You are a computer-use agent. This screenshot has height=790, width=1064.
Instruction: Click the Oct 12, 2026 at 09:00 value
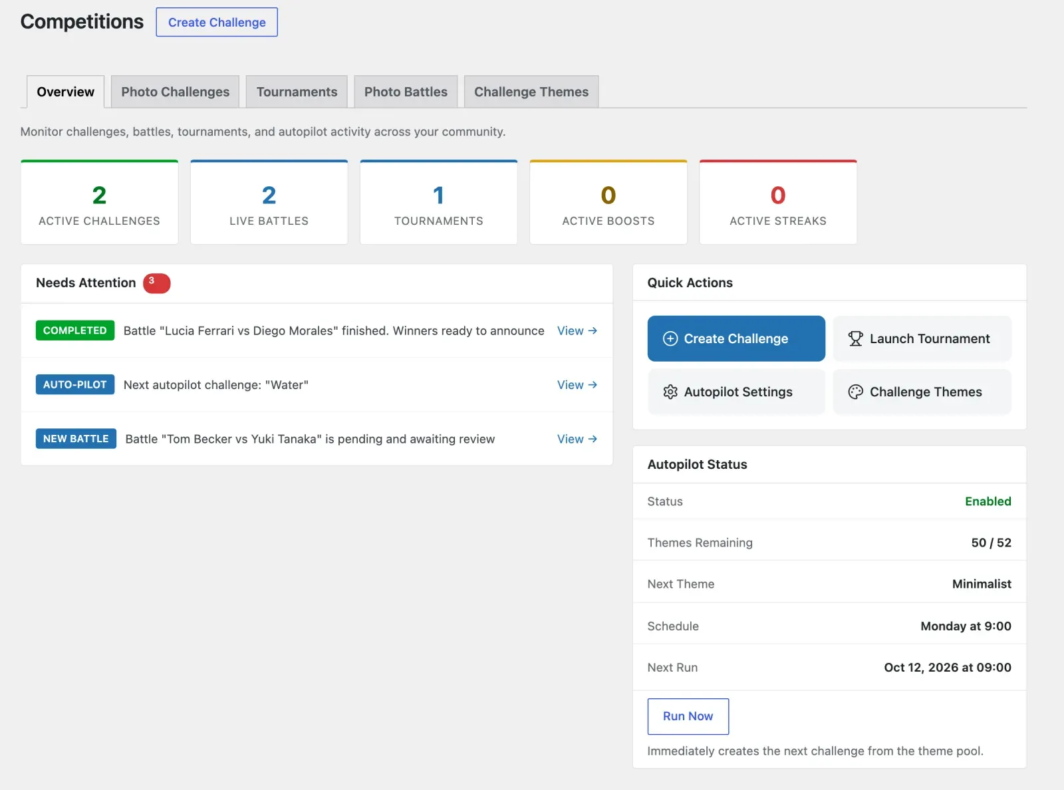tap(948, 667)
